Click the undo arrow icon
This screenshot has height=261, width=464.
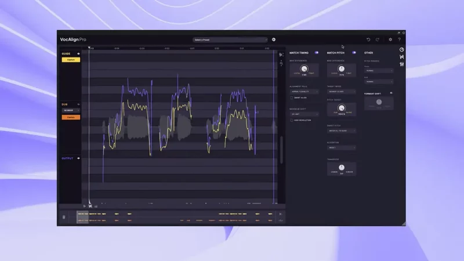pos(368,39)
